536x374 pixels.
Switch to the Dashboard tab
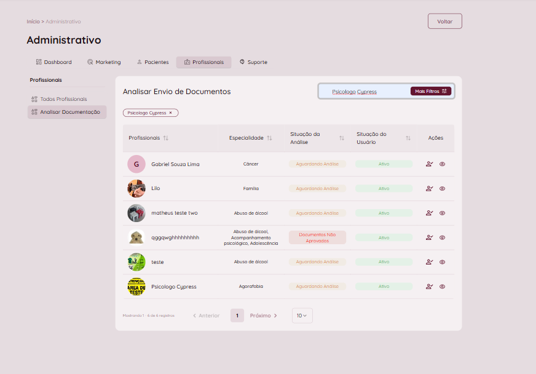click(x=54, y=62)
